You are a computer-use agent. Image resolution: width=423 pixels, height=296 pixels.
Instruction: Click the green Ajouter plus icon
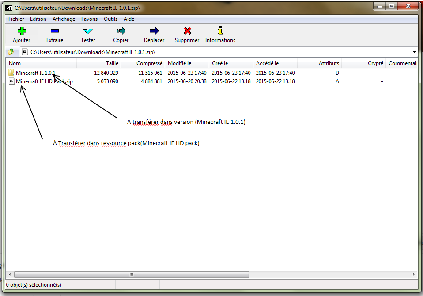(x=22, y=31)
